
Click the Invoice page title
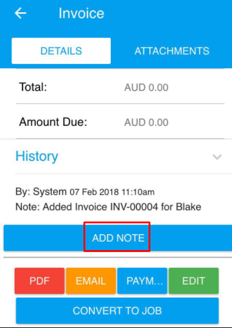81,13
